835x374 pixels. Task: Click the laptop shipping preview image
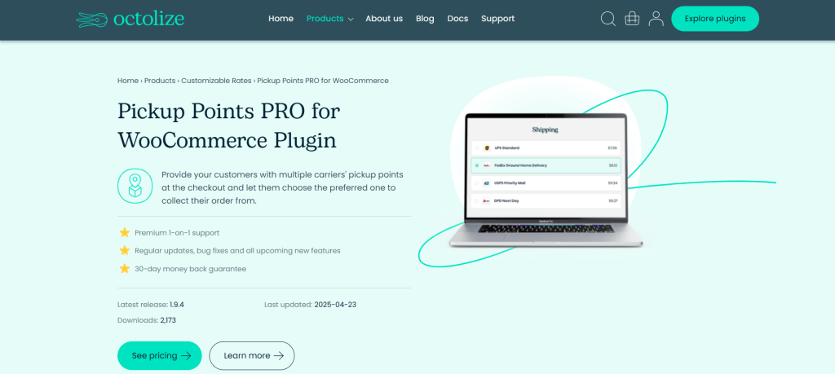click(x=546, y=180)
